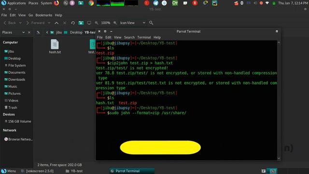Viewport: 309px width, 174px height.
Task: Open the Forward history dropdown arrow
Action: point(49,23)
